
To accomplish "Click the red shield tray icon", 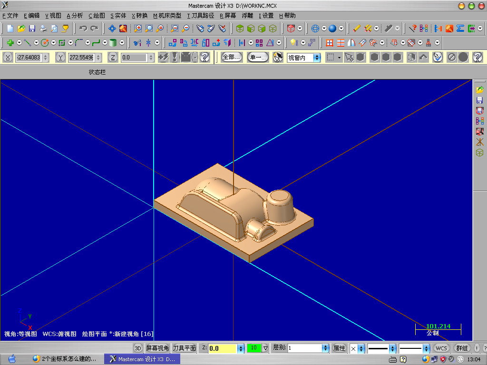I will [443, 359].
